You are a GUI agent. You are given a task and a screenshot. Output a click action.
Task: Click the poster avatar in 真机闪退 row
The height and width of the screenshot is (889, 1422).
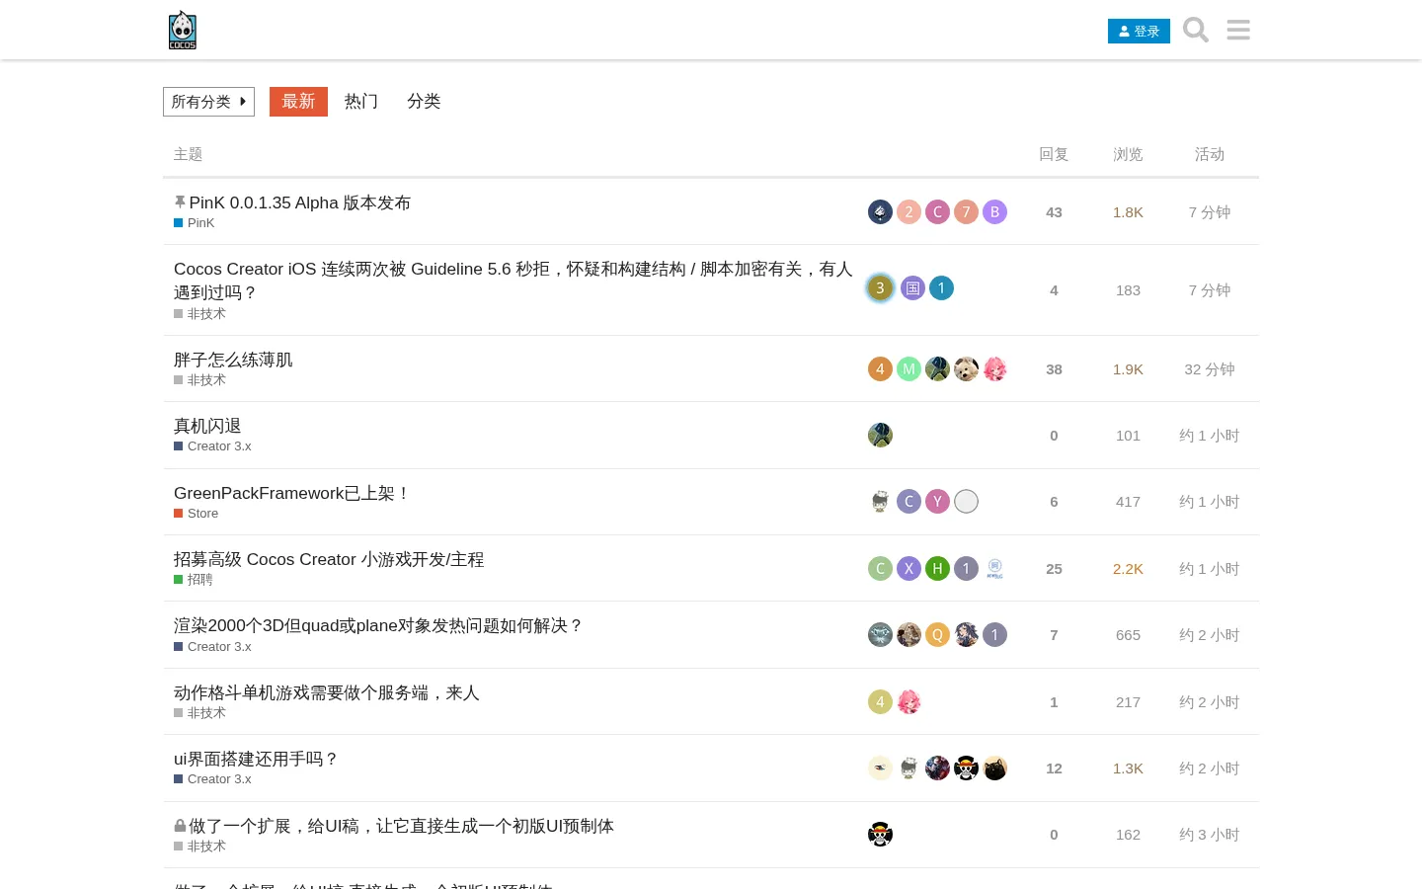click(880, 435)
